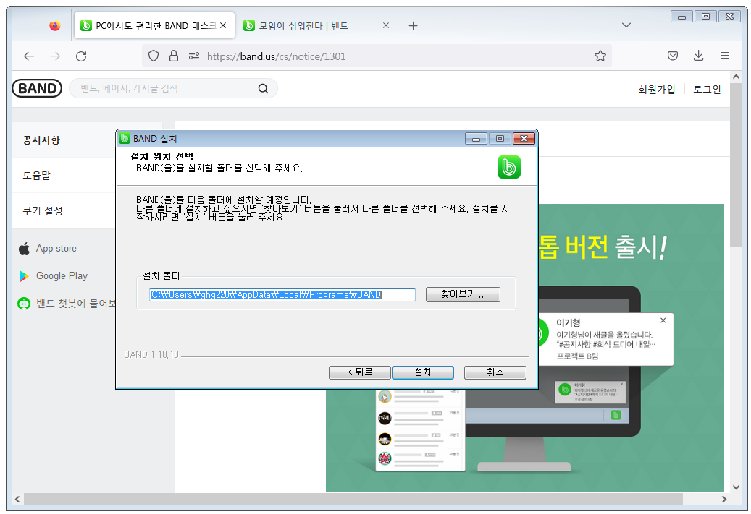This screenshot has width=751, height=514.
Task: Click the page's vertical scrollbar up arrow
Action: [x=736, y=77]
